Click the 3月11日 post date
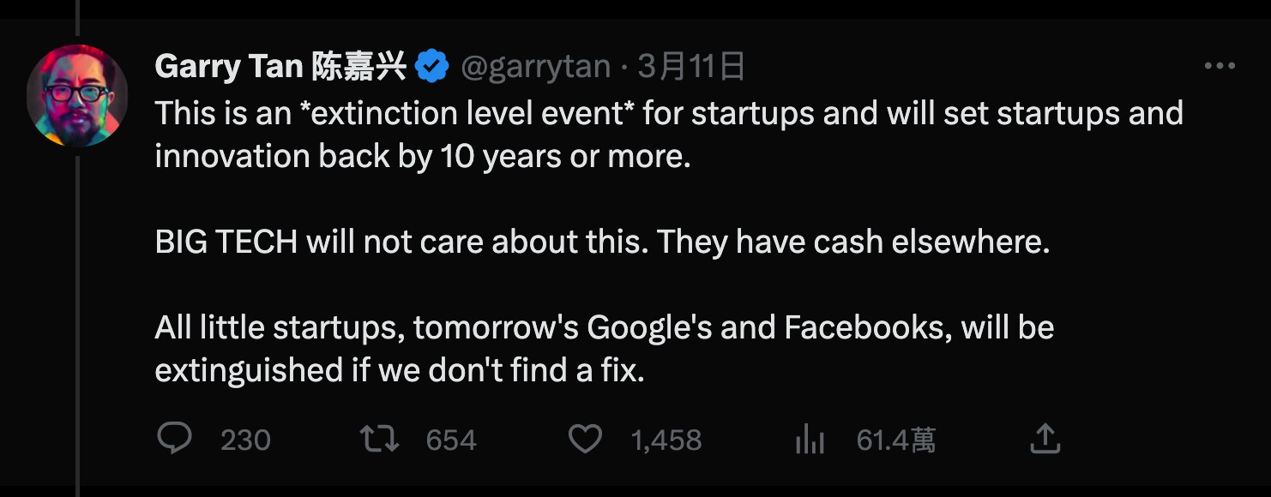This screenshot has height=497, width=1271. (691, 67)
